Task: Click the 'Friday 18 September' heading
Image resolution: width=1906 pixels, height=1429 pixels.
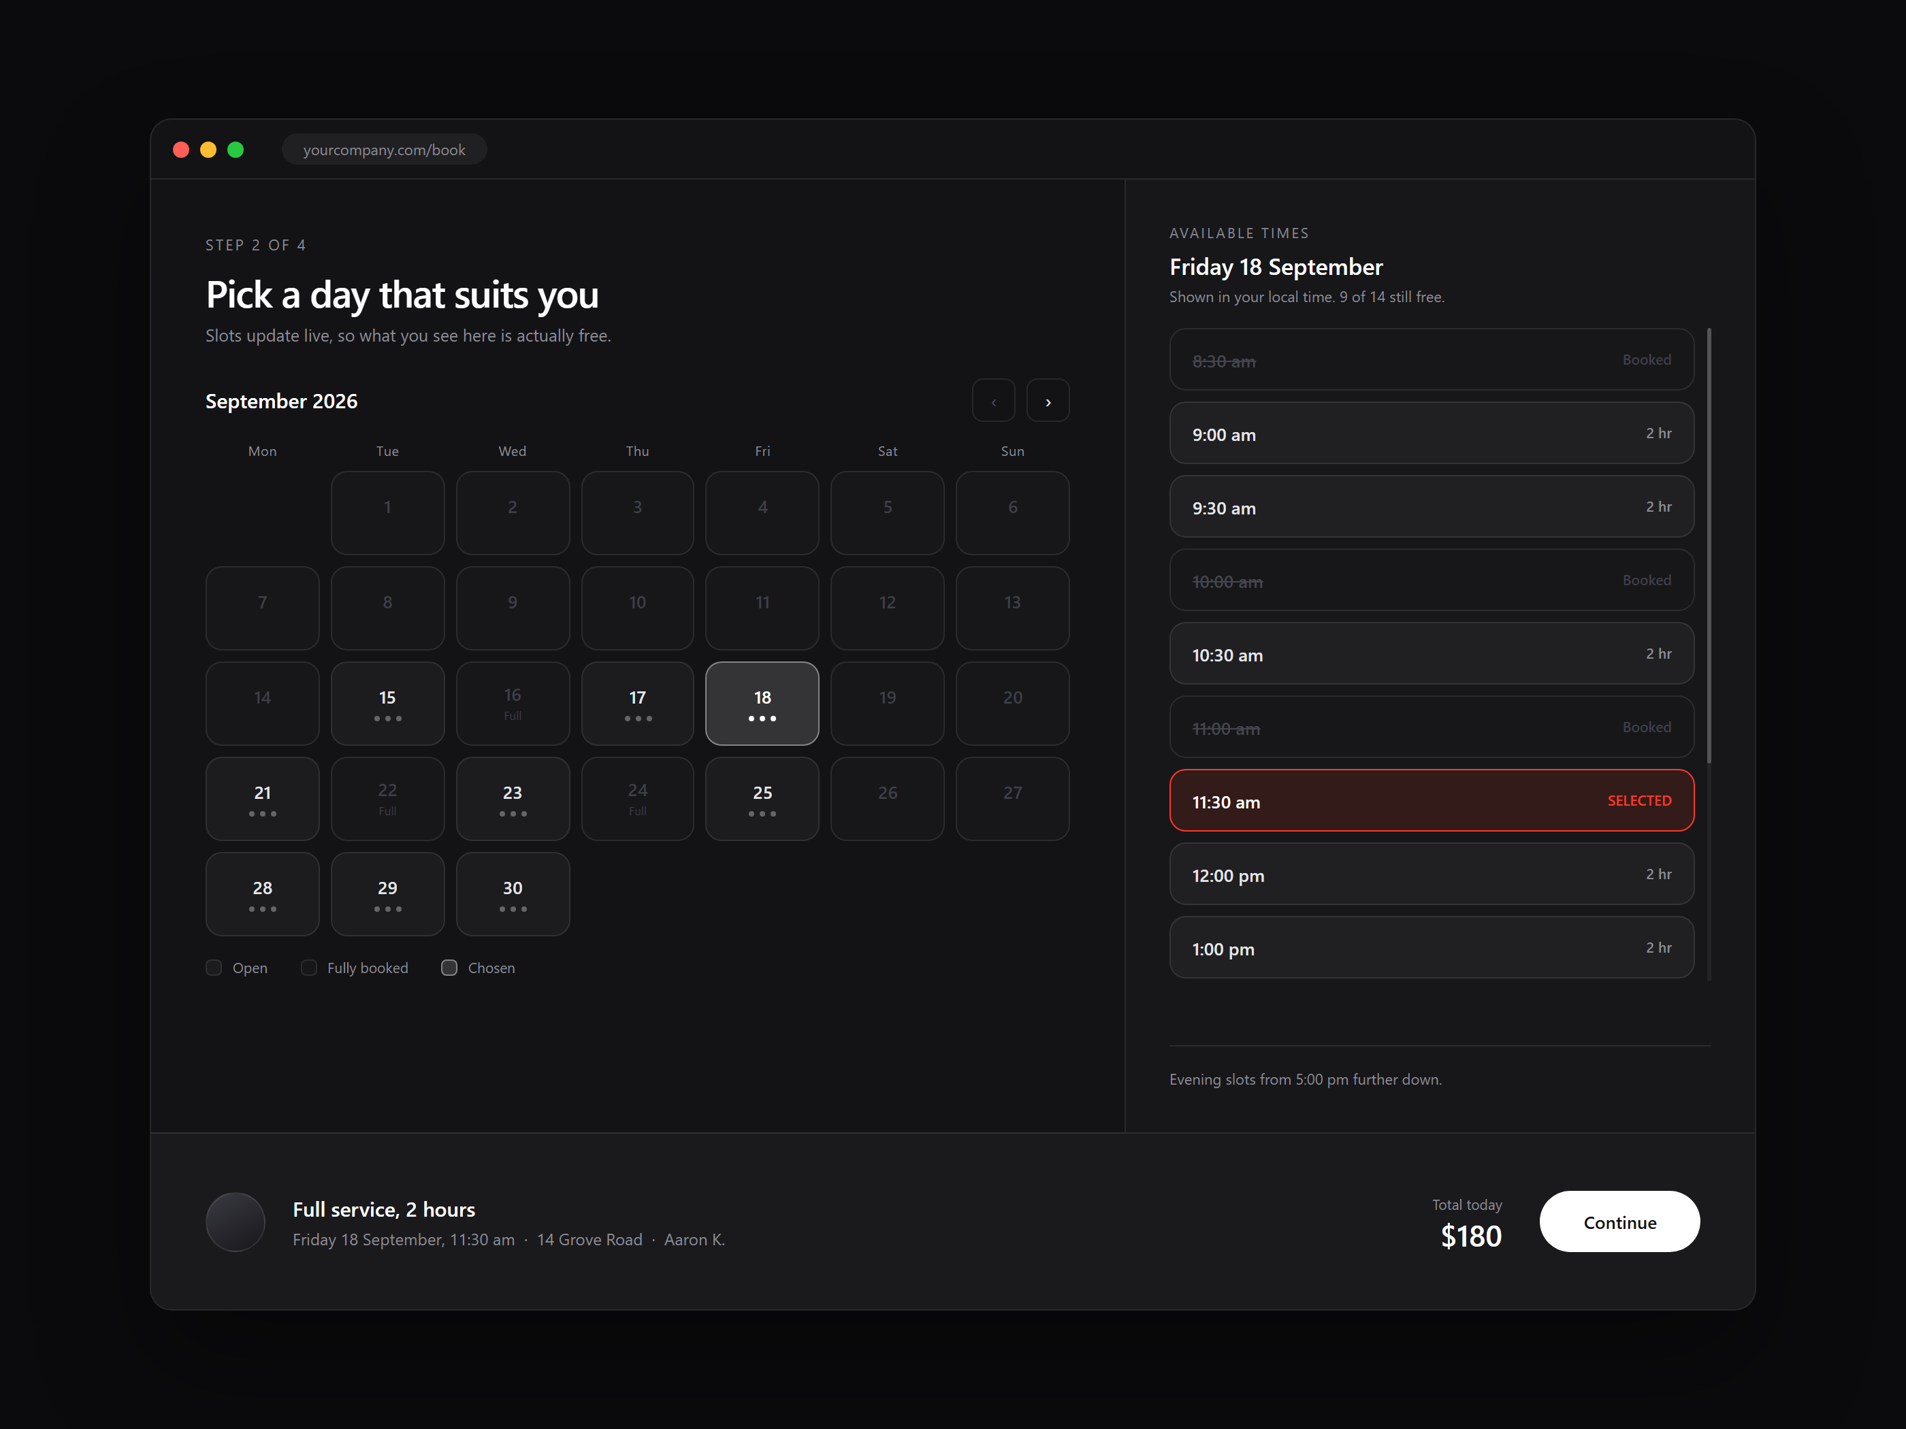Action: [x=1276, y=267]
